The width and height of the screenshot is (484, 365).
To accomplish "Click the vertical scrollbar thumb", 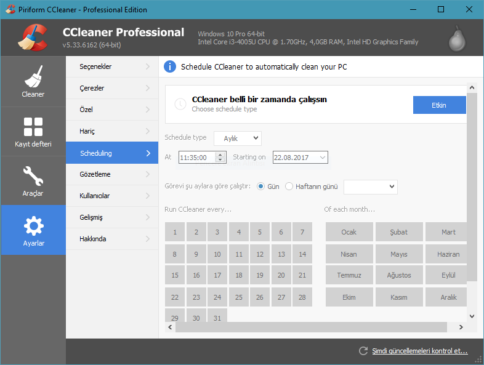I will tap(472, 187).
